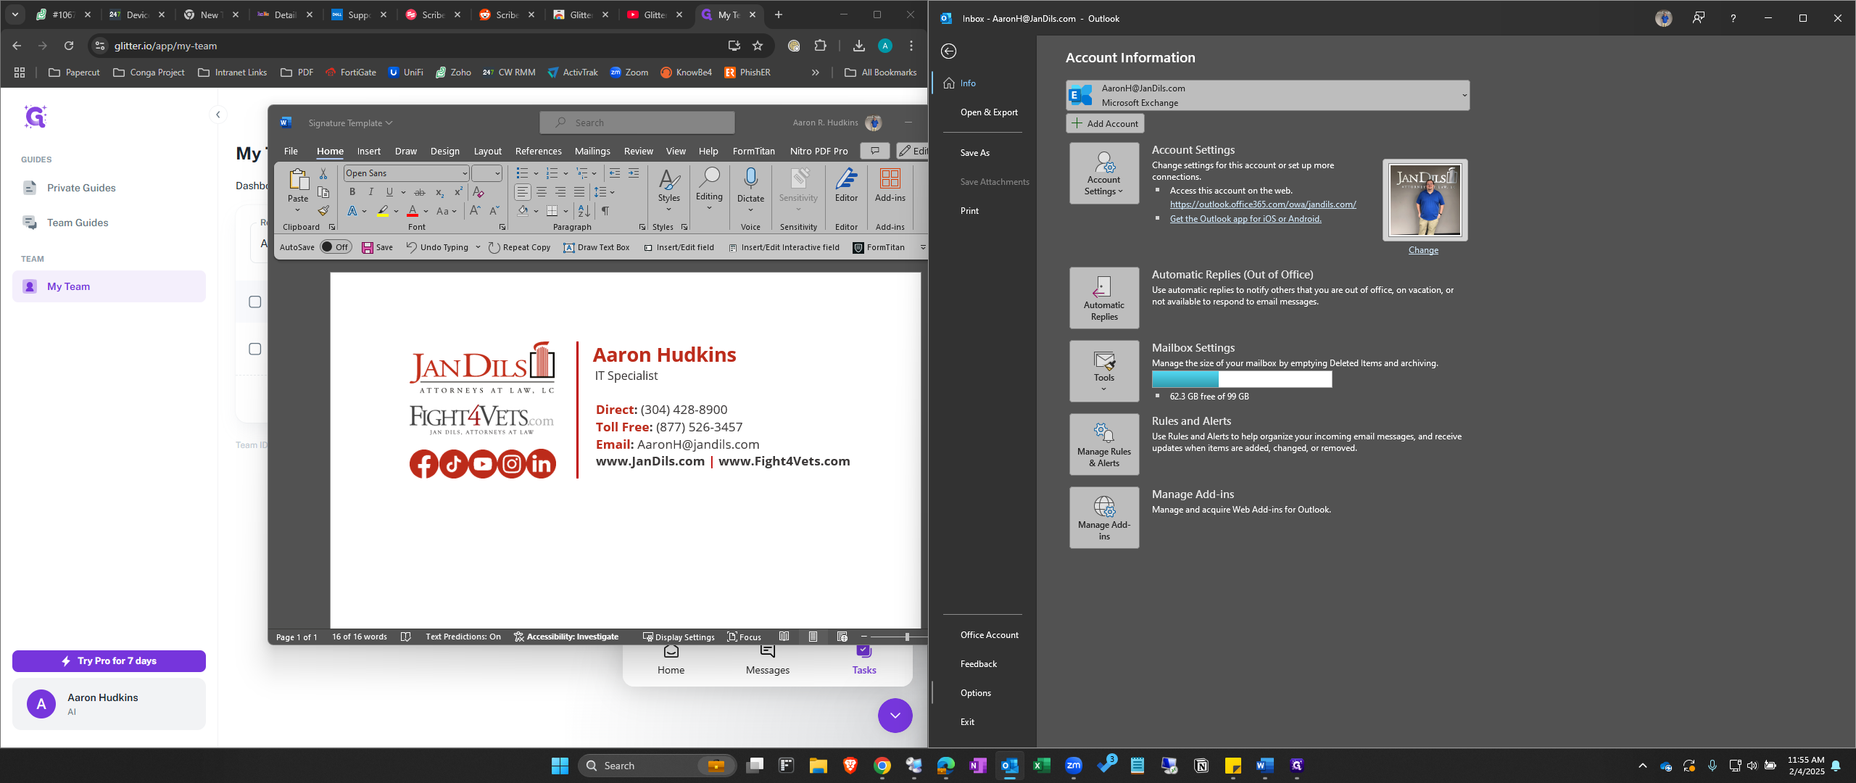Select Open & Export in Outlook menu
Viewport: 1856px width, 783px height.
pyautogui.click(x=989, y=112)
